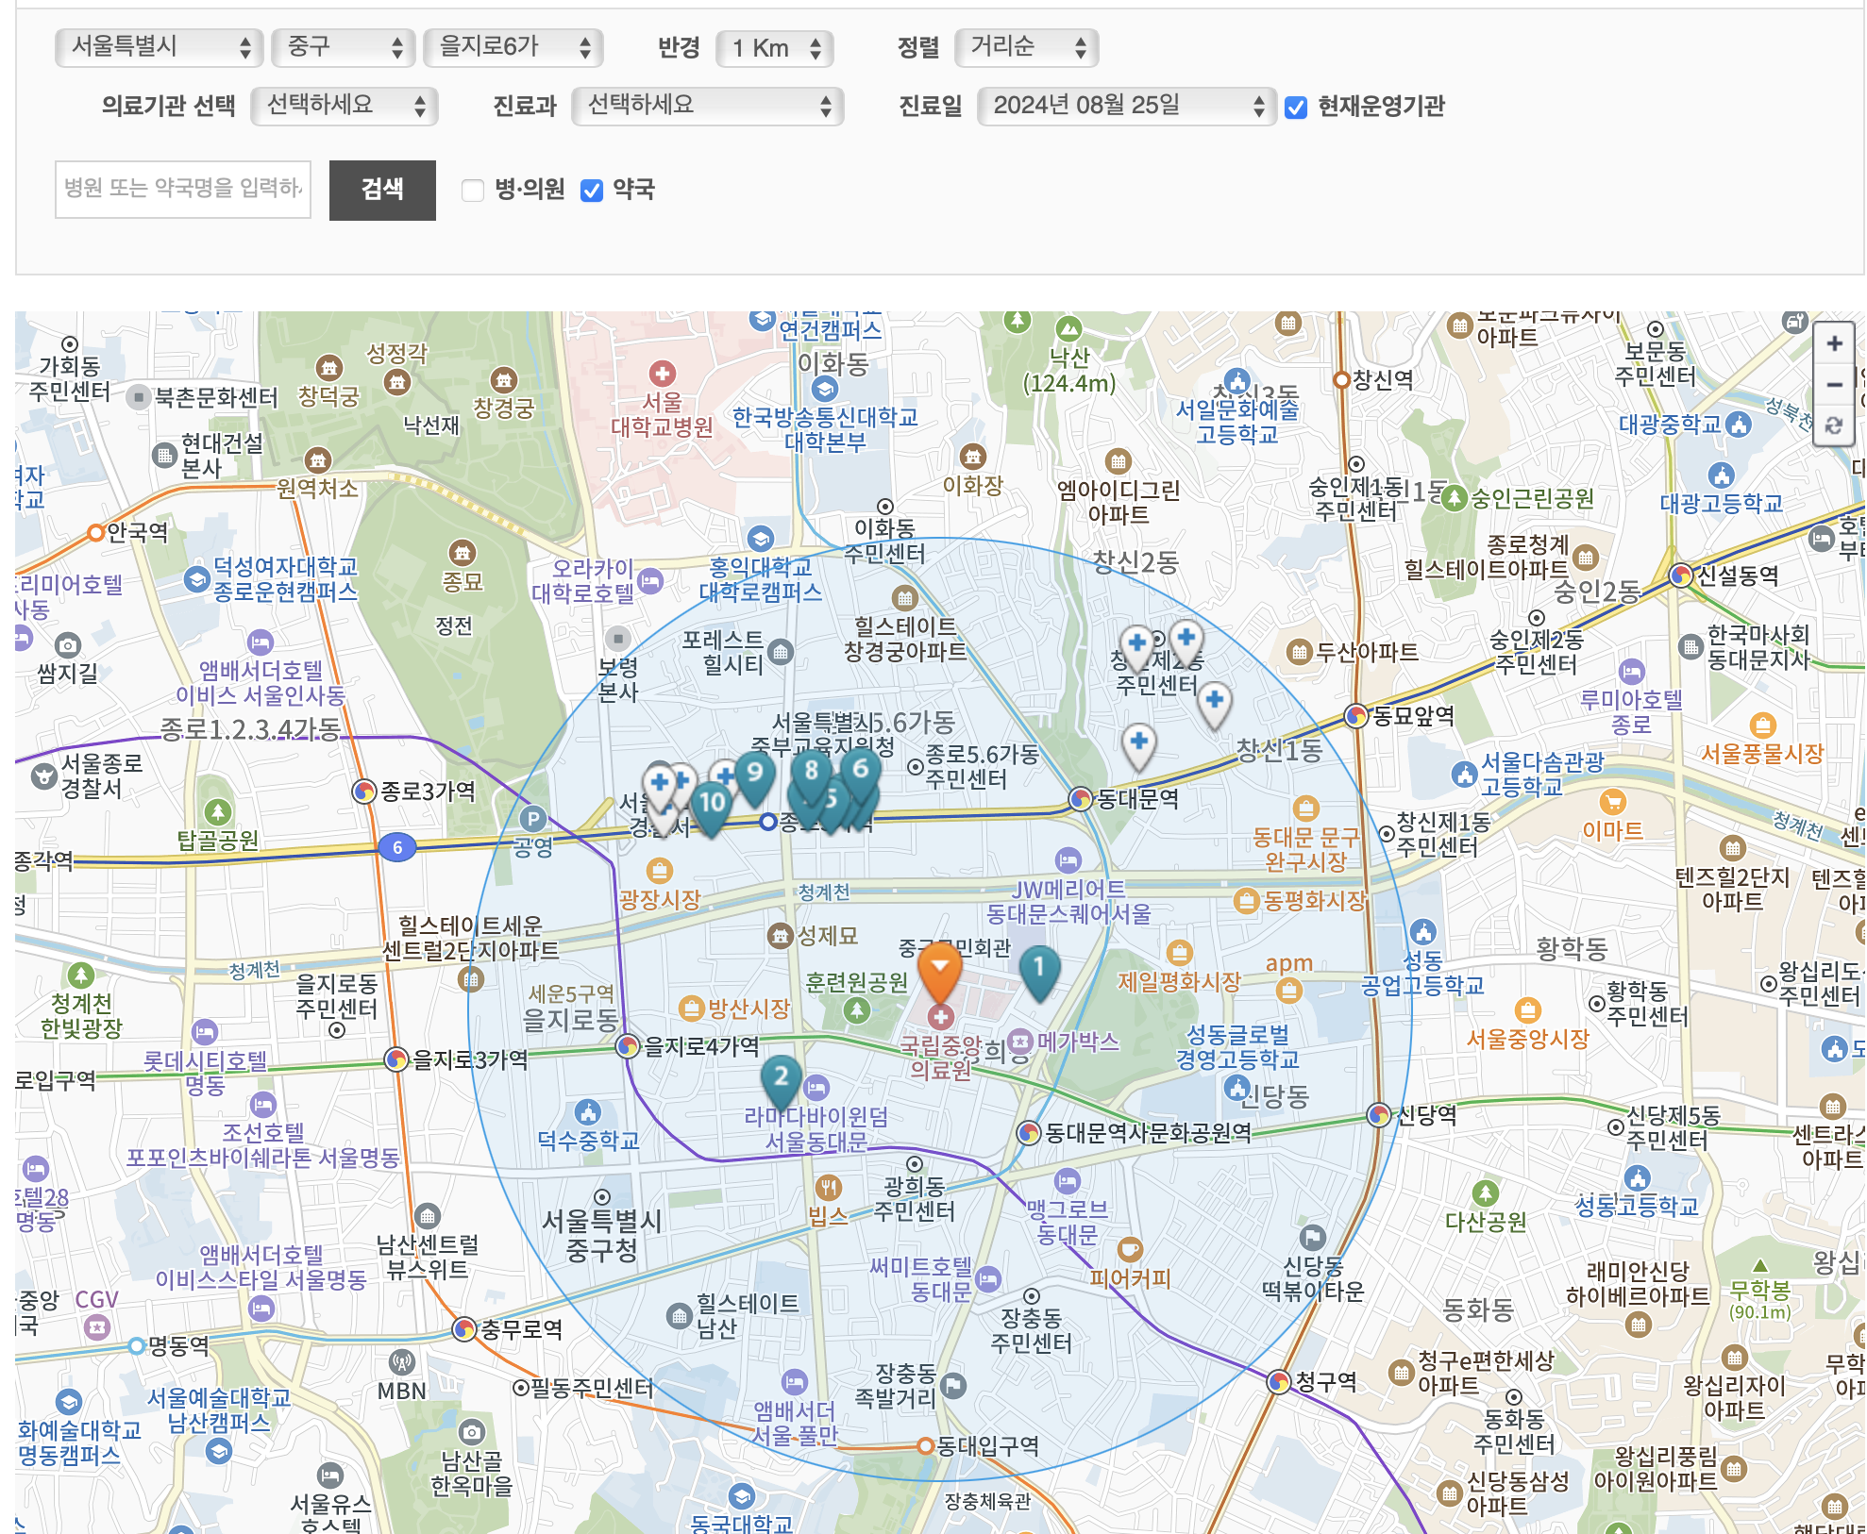The height and width of the screenshot is (1534, 1867).
Task: Click the map refresh/reset icon
Action: [1834, 425]
